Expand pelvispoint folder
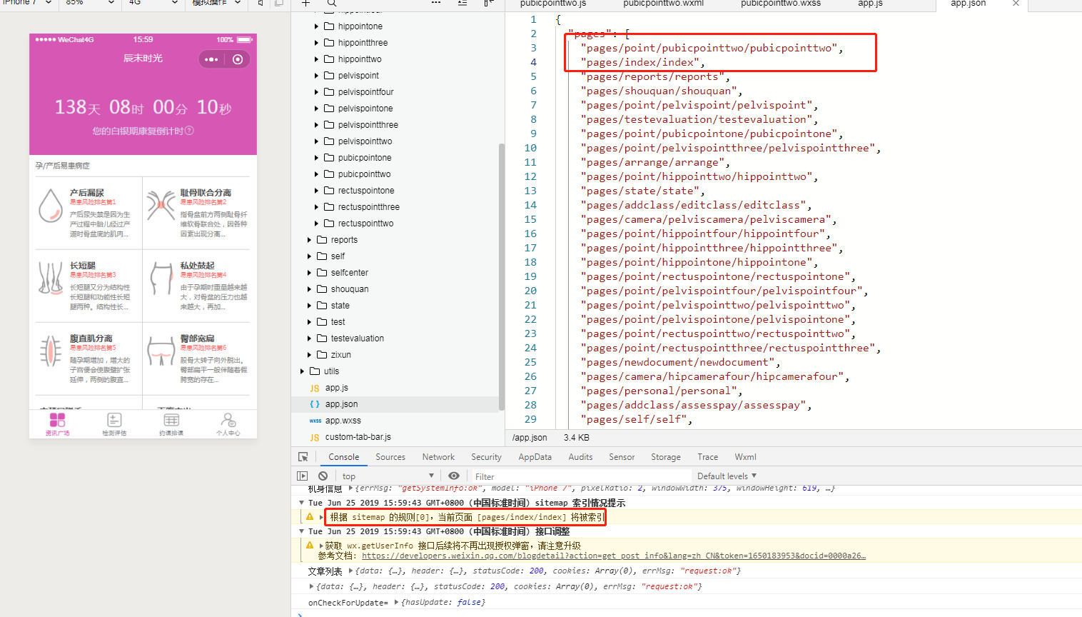The height and width of the screenshot is (617, 1082). coord(317,76)
